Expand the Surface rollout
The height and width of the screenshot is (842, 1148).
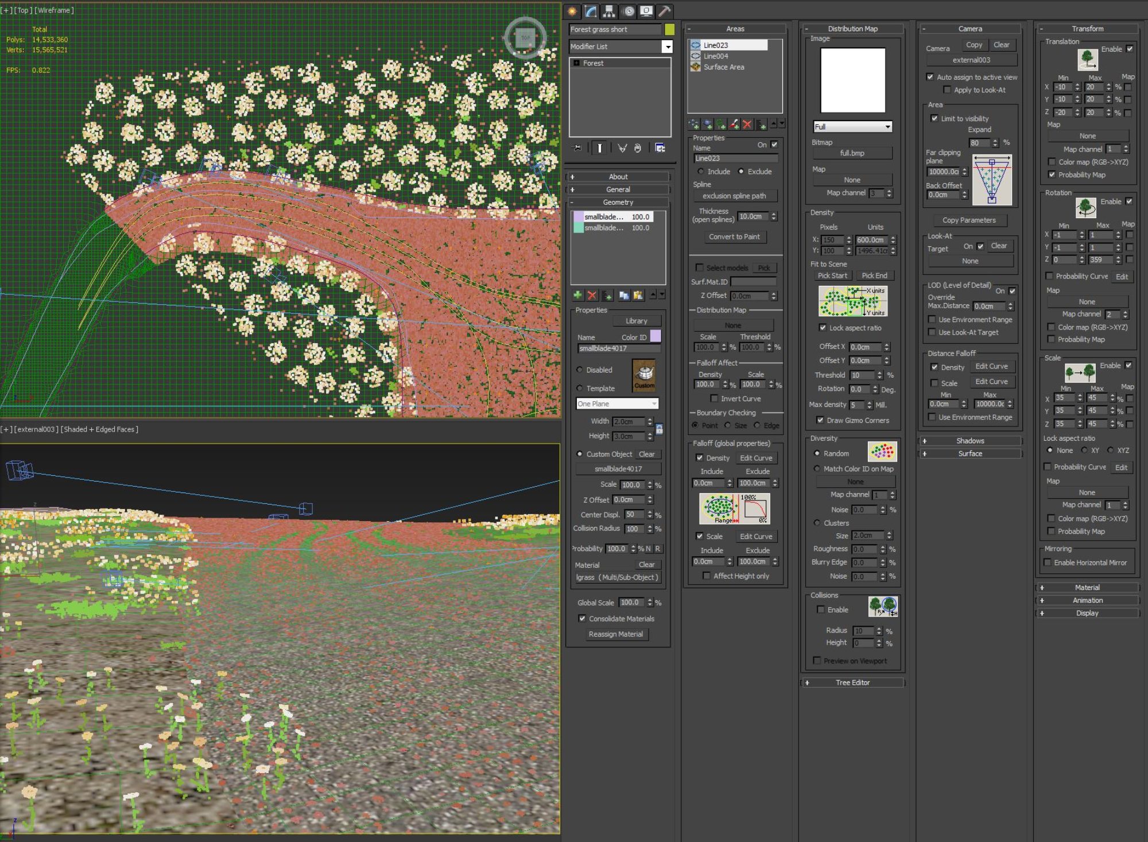pos(970,453)
